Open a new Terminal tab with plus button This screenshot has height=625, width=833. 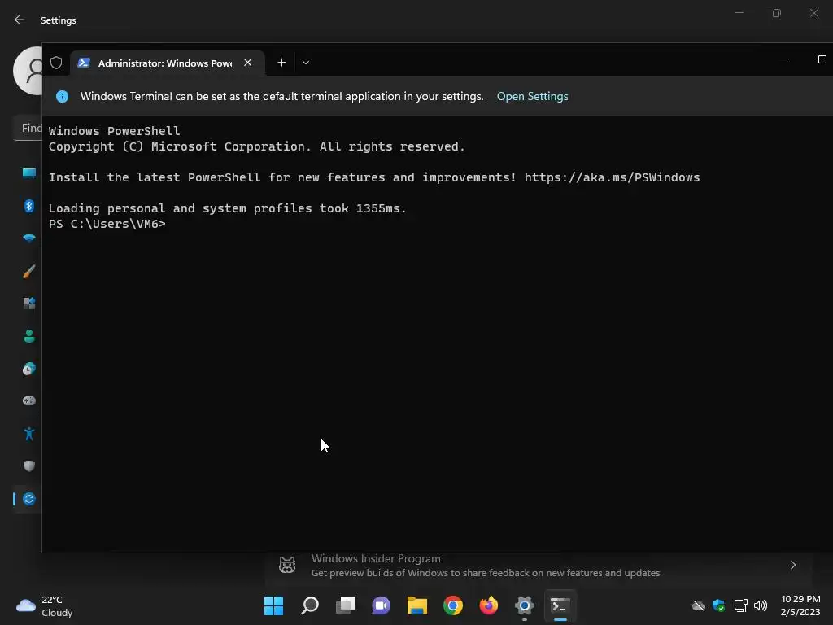point(281,63)
